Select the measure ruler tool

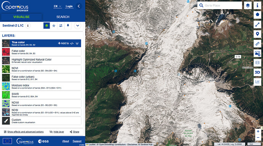tap(257, 43)
